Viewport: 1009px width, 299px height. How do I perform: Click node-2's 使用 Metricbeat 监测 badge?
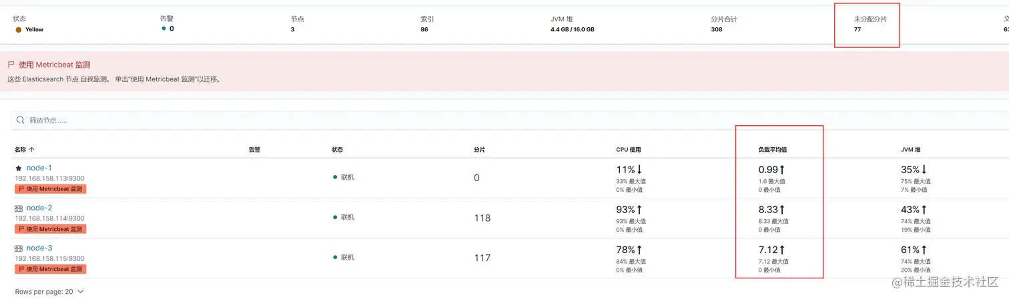coord(51,229)
